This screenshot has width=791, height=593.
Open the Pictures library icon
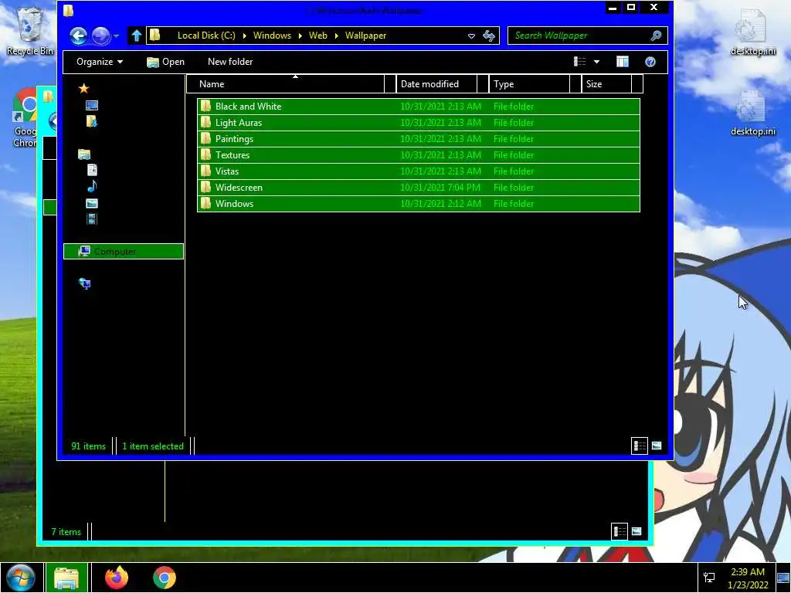click(92, 203)
